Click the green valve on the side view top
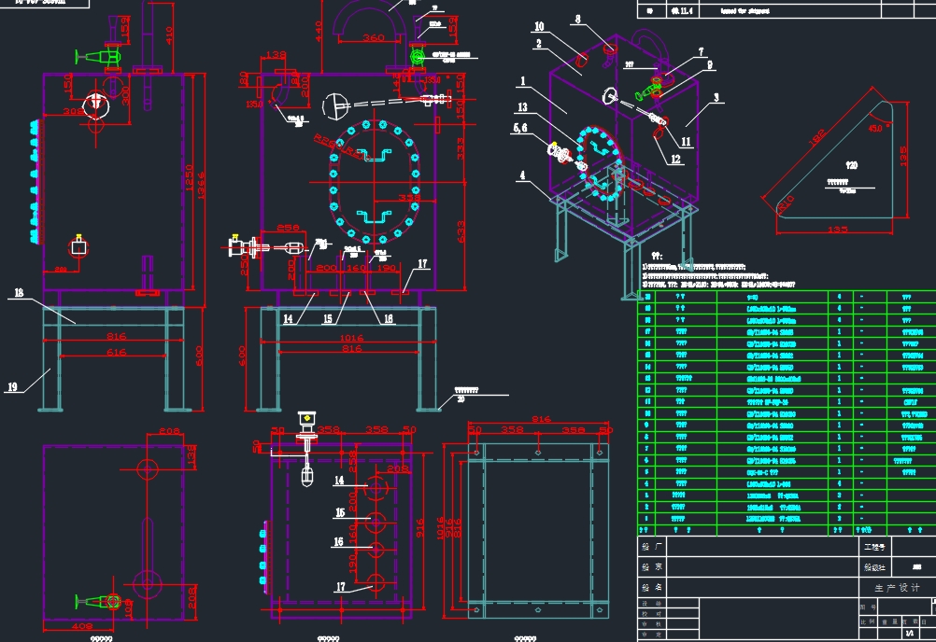 99,57
